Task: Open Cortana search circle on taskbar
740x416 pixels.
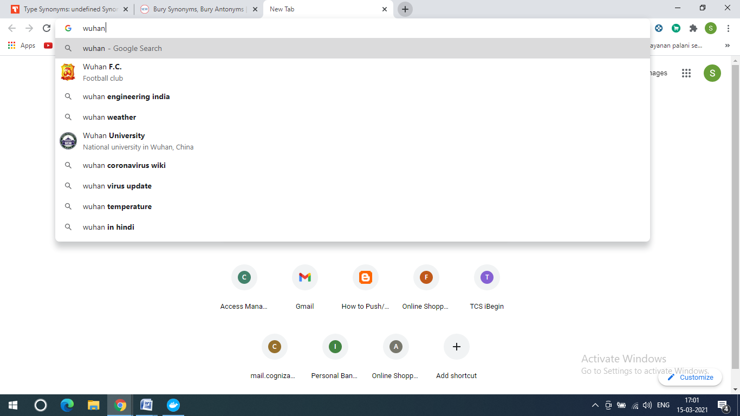Action: click(40, 405)
